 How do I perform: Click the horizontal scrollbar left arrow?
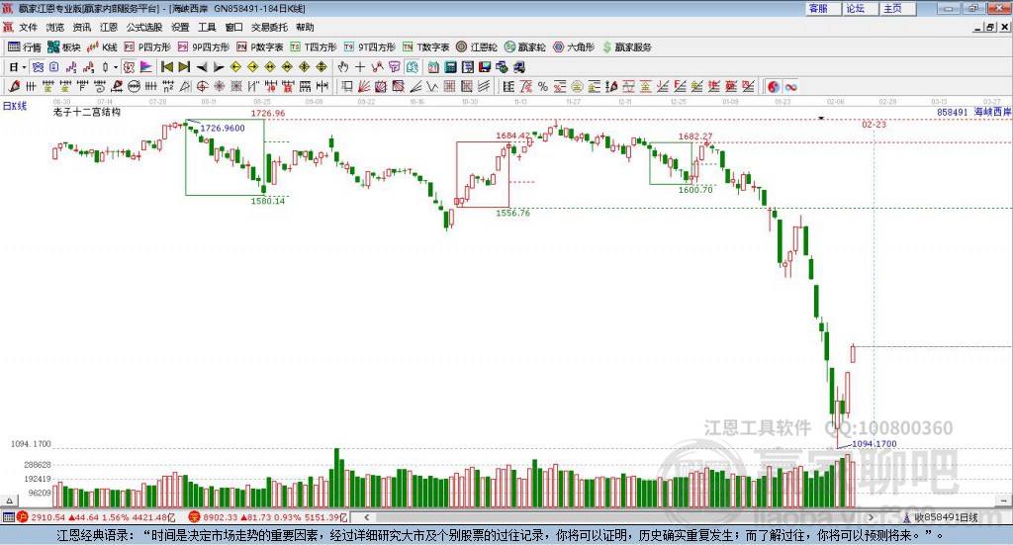pos(367,517)
